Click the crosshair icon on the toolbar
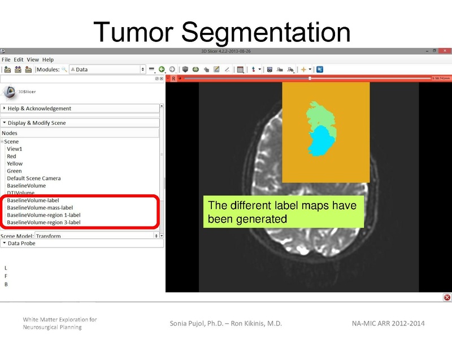This screenshot has width=452, height=339. (303, 69)
